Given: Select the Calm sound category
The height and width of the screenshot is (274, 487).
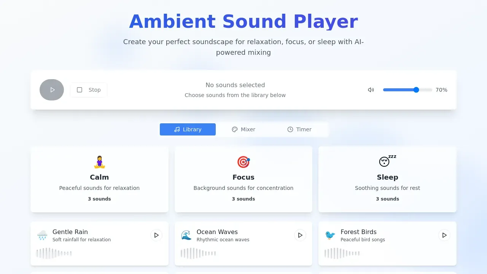Looking at the screenshot, I should tap(99, 179).
